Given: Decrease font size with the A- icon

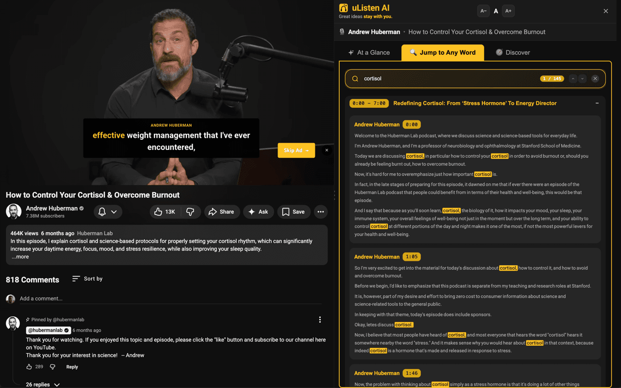Looking at the screenshot, I should (483, 11).
